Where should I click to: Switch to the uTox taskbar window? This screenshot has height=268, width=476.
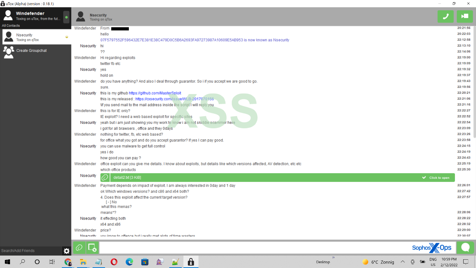(191, 262)
